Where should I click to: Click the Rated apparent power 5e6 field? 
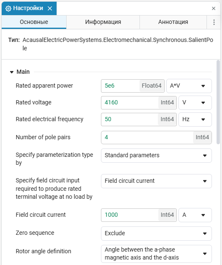click(x=133, y=86)
